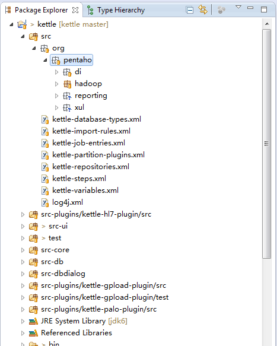277x346 pixels.
Task: Close the Package Explorer tab
Action: click(x=75, y=10)
